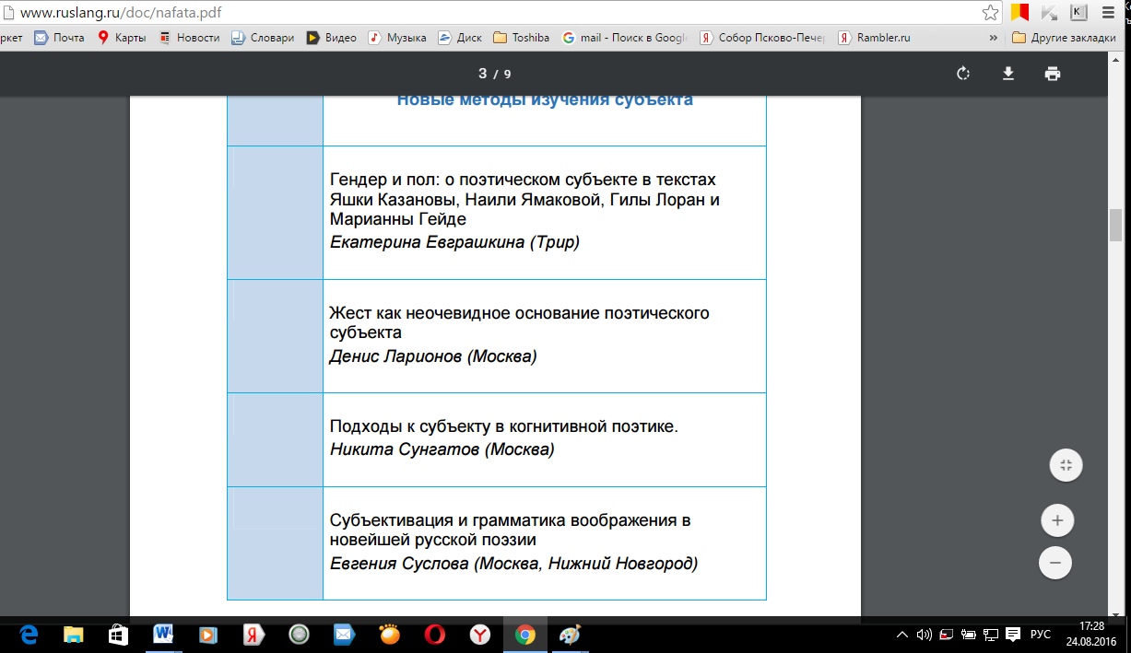Show hidden bookmarks with the double chevron
1131x653 pixels.
click(x=993, y=38)
